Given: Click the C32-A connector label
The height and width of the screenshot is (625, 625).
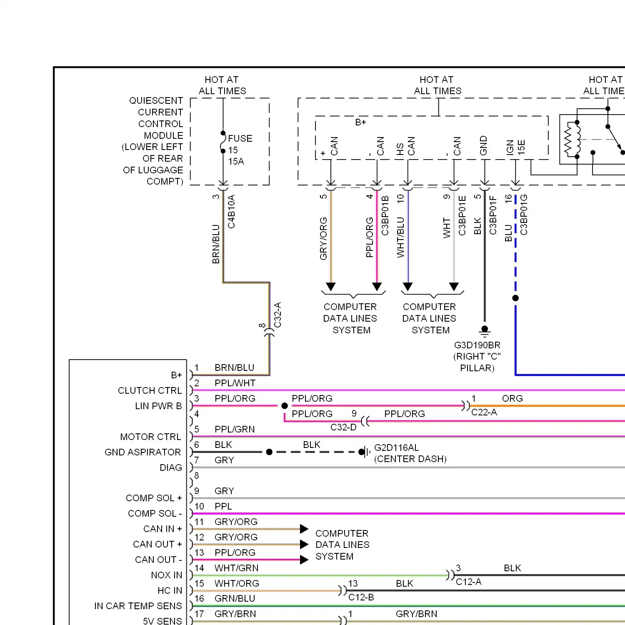Looking at the screenshot, I should click(277, 315).
